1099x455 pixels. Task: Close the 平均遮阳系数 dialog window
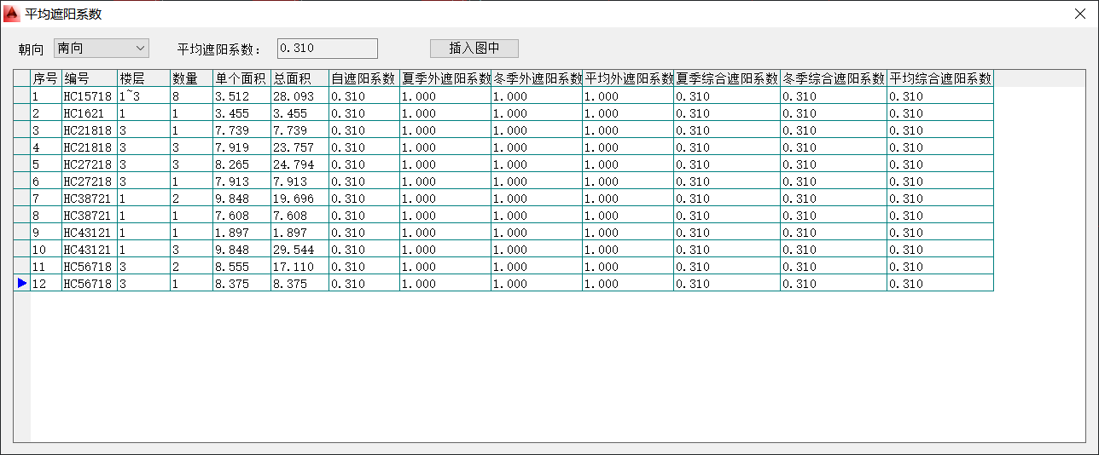pyautogui.click(x=1079, y=14)
